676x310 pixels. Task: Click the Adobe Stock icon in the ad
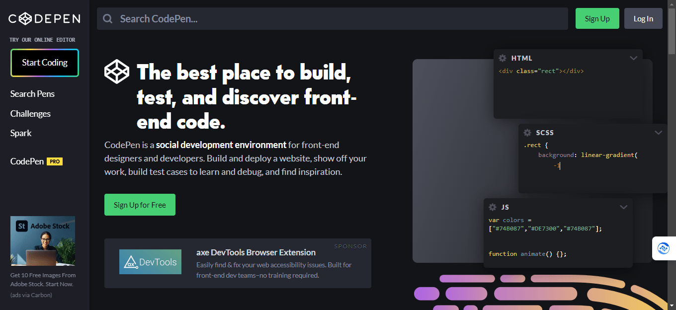pyautogui.click(x=23, y=225)
